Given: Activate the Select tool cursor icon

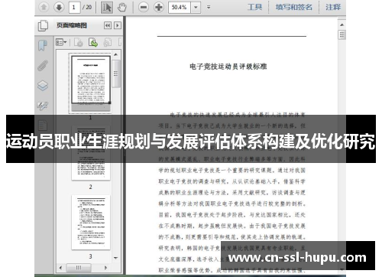Looking at the screenshot, I should [107, 8].
